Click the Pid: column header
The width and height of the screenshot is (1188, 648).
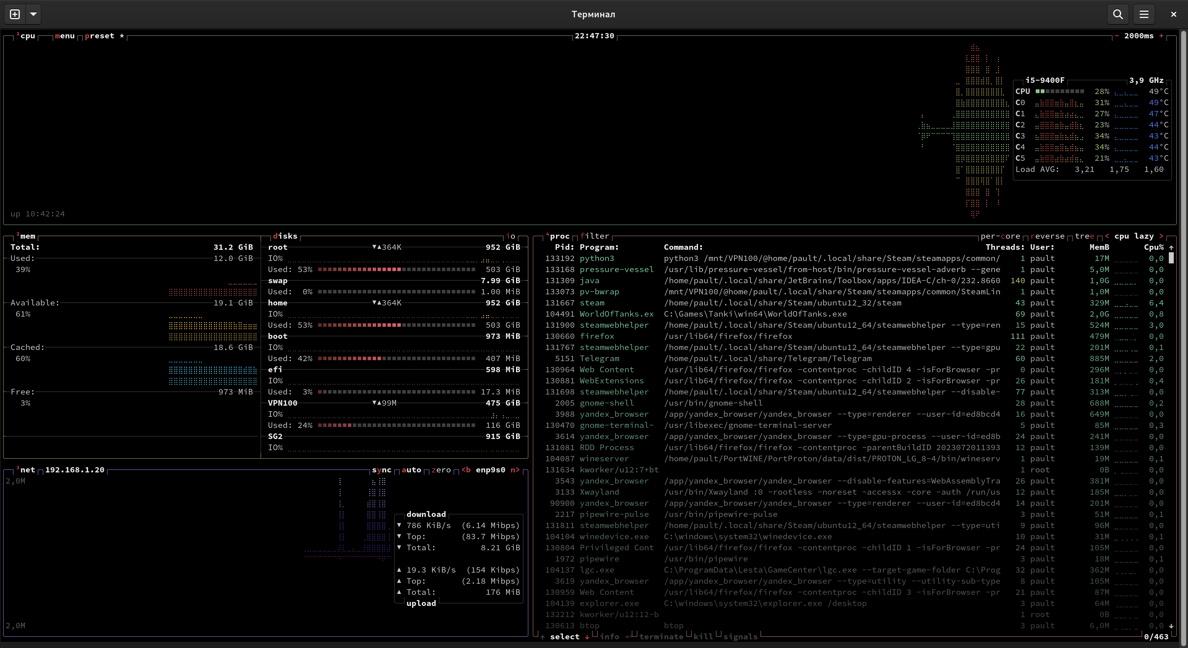tap(565, 248)
